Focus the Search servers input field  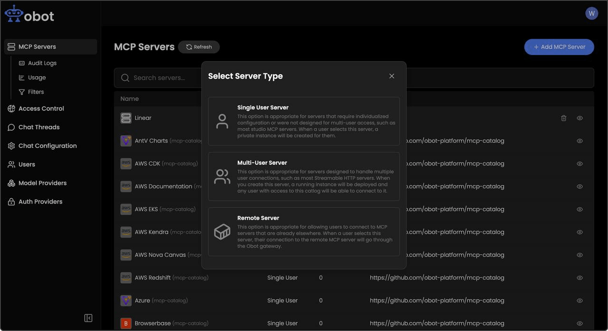159,78
